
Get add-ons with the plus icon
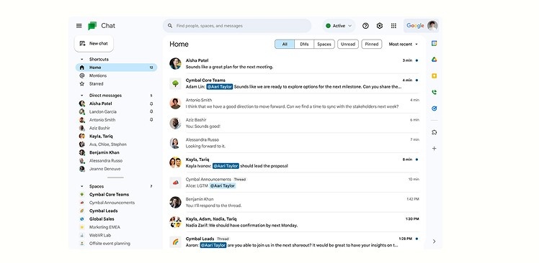pyautogui.click(x=435, y=149)
